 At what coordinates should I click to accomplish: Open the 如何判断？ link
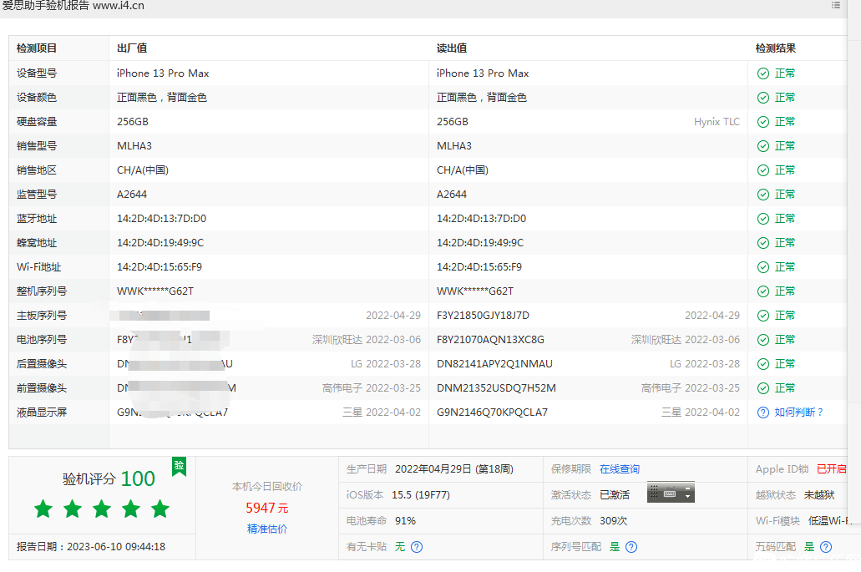(x=799, y=413)
